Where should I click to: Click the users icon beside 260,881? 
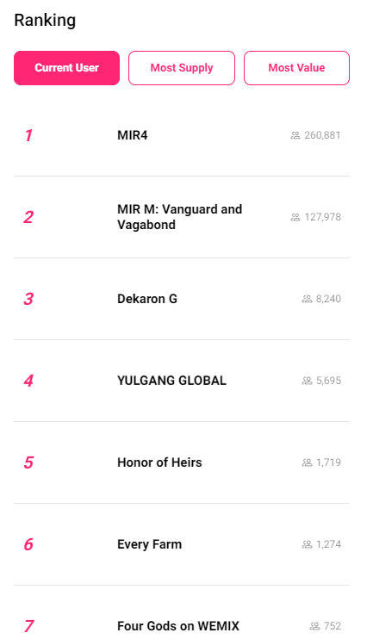click(295, 135)
